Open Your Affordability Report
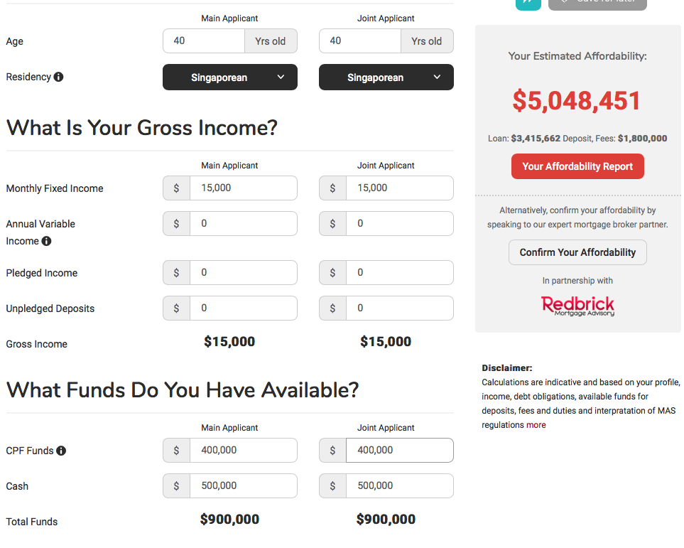 (x=577, y=166)
